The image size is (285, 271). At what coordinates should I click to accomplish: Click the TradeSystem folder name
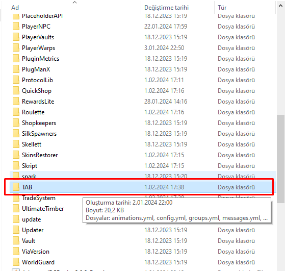coord(39,198)
